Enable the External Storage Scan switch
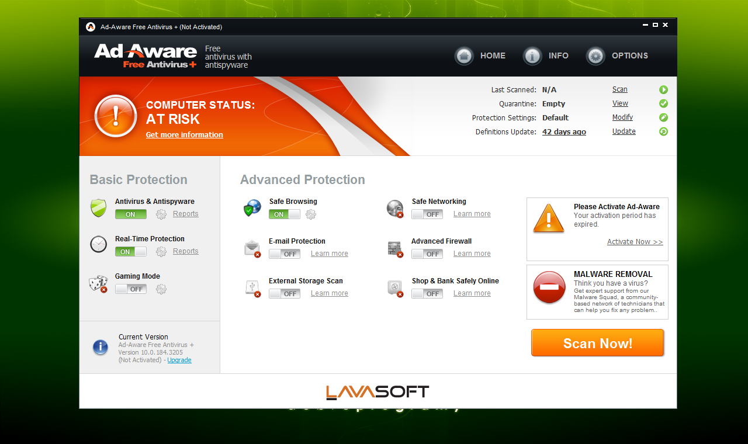 pyautogui.click(x=285, y=294)
